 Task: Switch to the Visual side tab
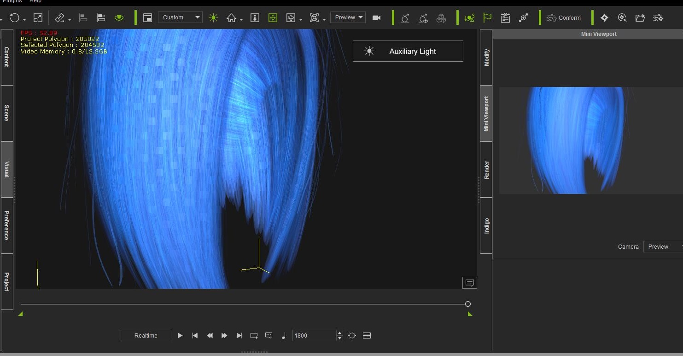coord(7,169)
